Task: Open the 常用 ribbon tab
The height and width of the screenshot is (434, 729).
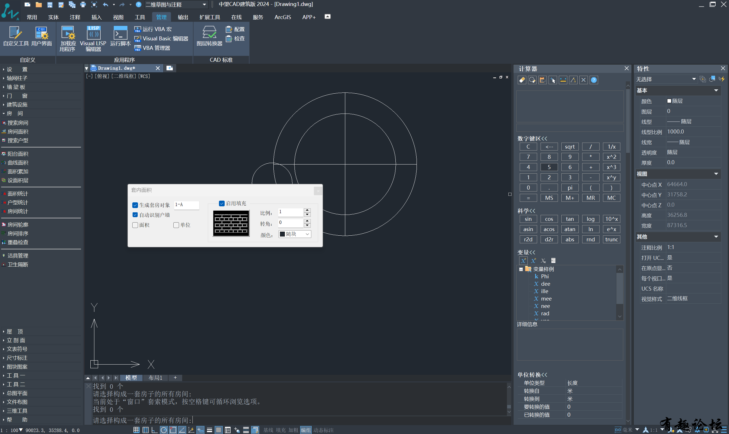Action: tap(32, 17)
